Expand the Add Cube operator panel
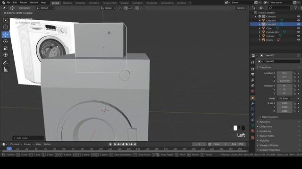302x169 pixels. click(x=28, y=138)
